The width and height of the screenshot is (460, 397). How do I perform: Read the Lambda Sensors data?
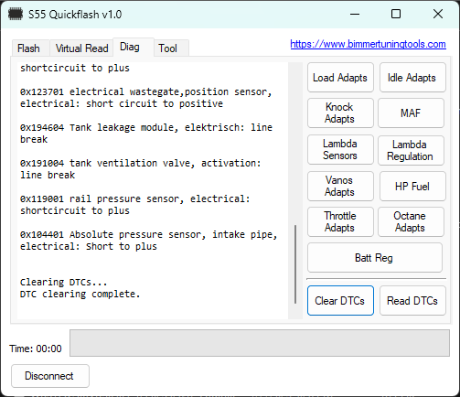tap(340, 149)
